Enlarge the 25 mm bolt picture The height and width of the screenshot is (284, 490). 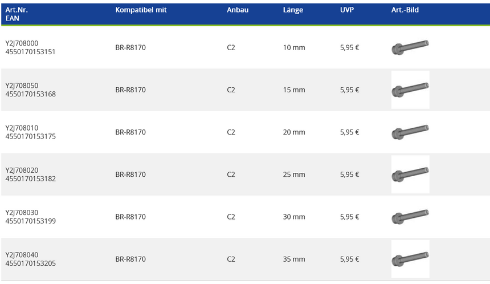410,174
